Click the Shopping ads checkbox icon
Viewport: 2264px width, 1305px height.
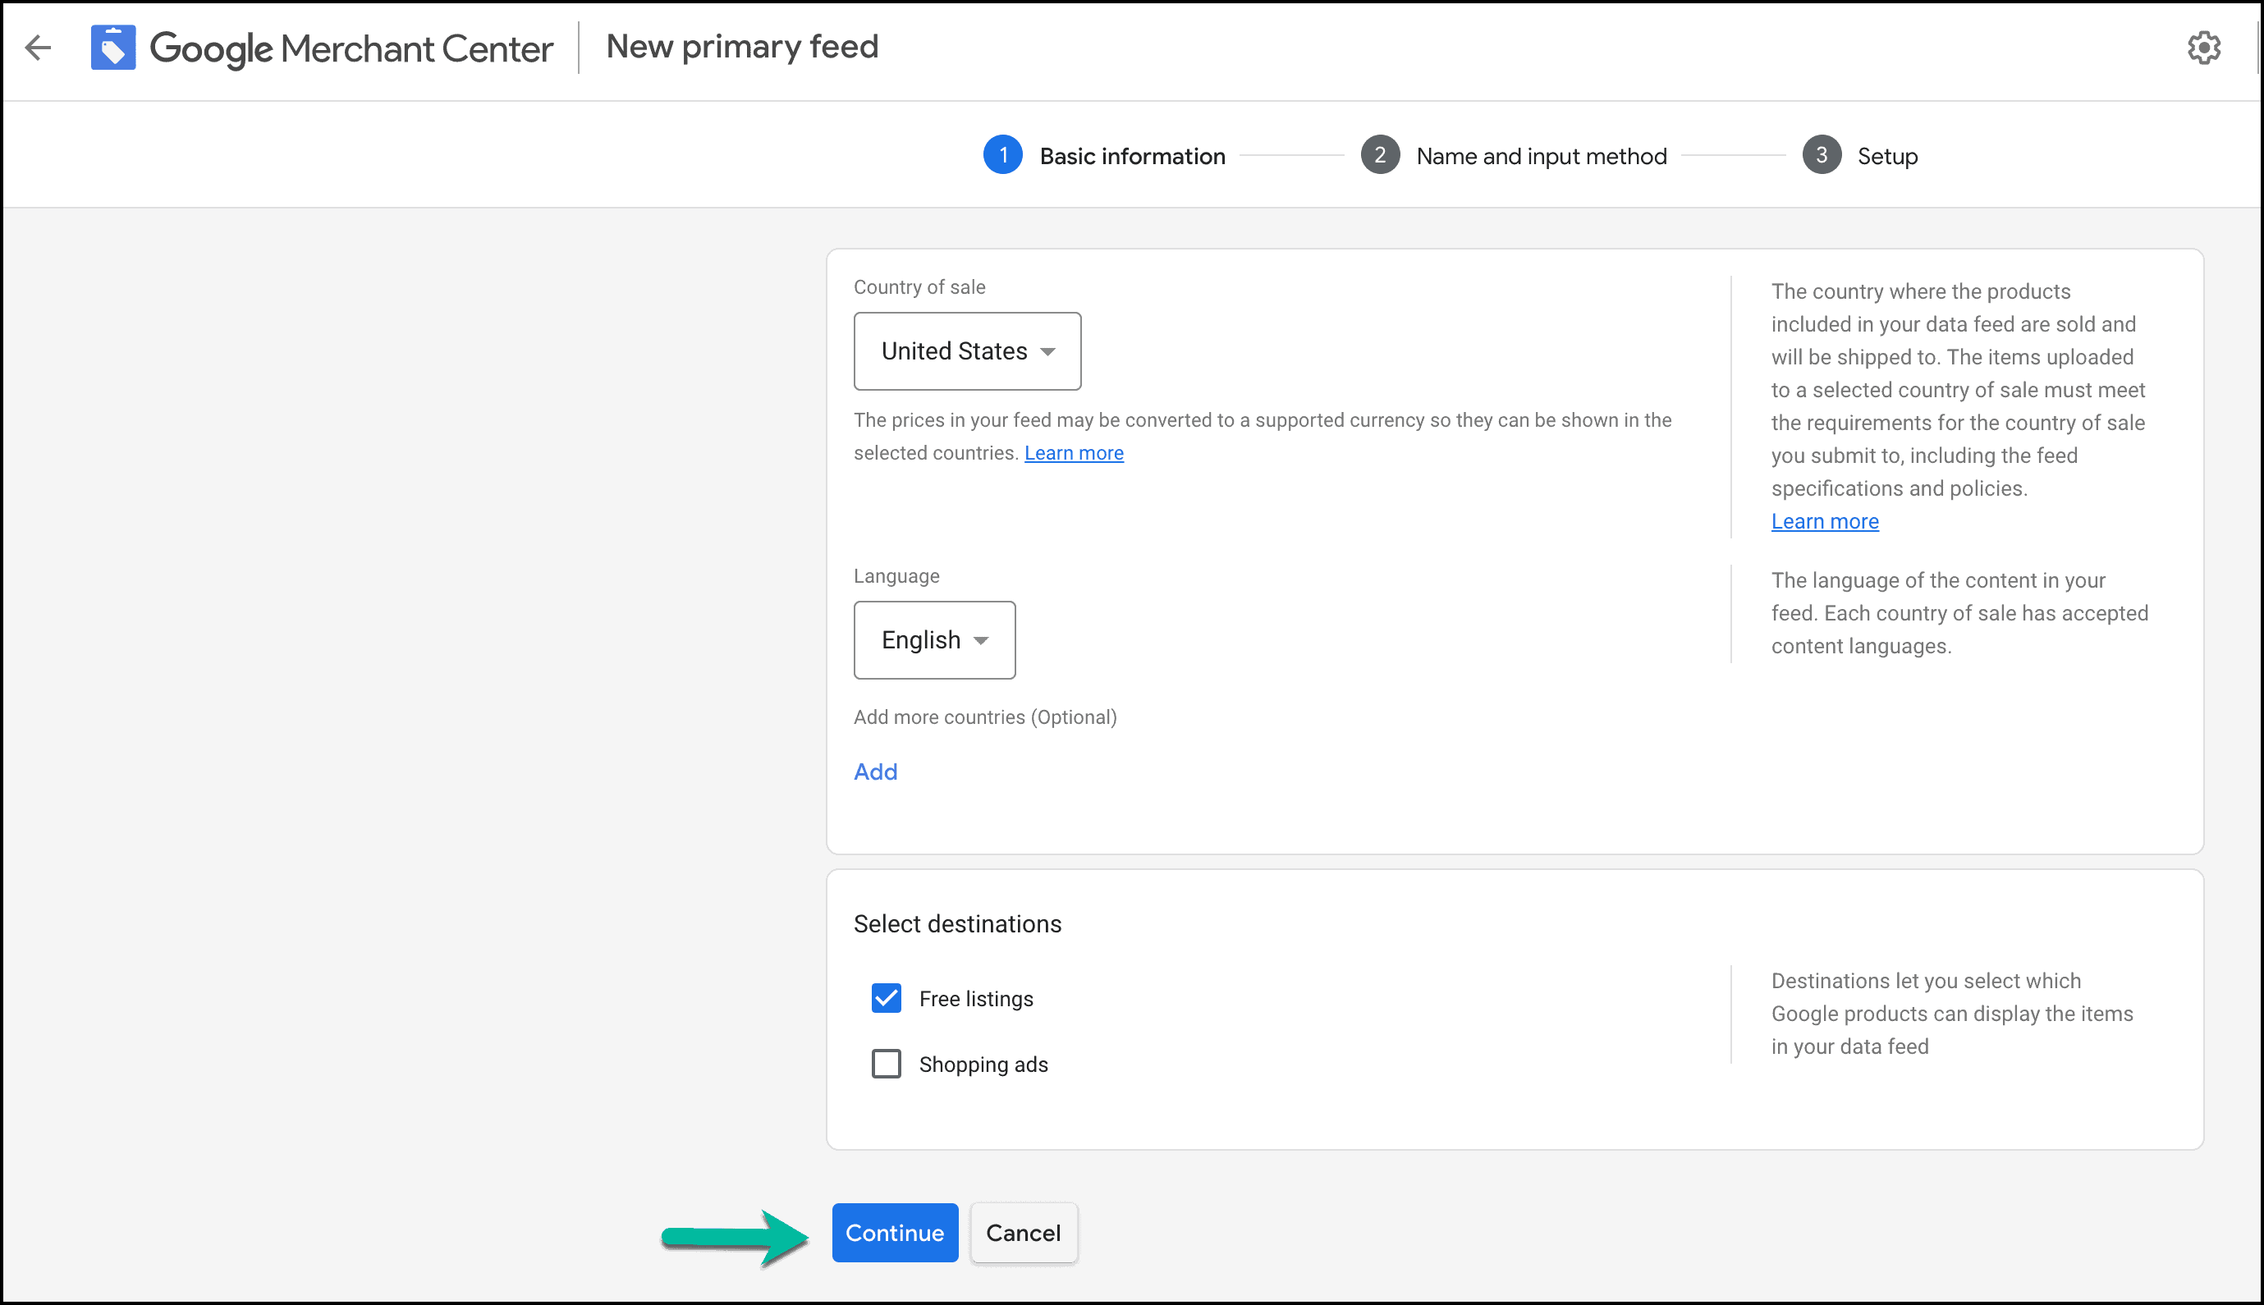click(x=885, y=1064)
